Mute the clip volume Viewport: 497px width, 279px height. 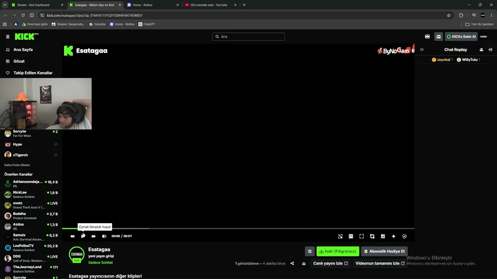(104, 236)
